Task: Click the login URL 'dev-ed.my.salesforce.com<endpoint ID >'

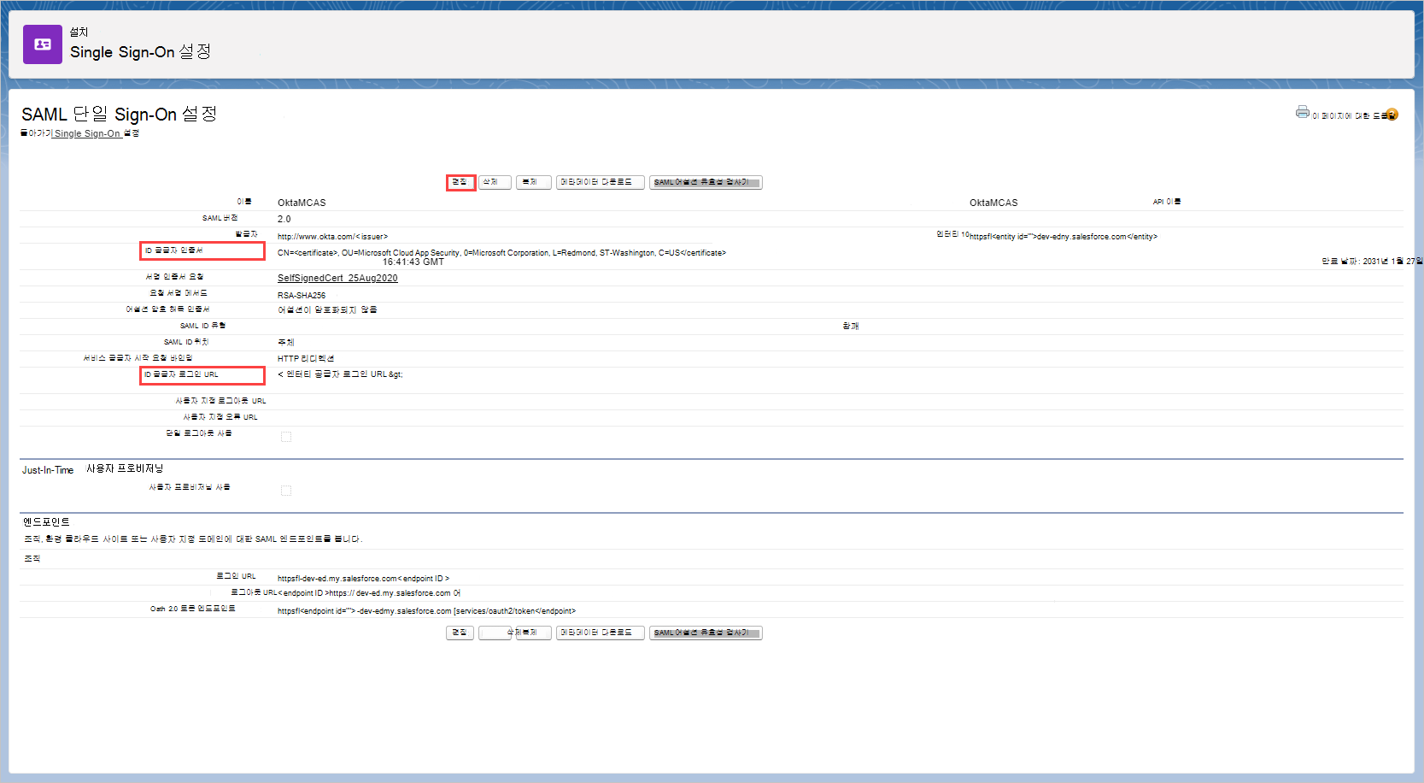Action: 363,579
